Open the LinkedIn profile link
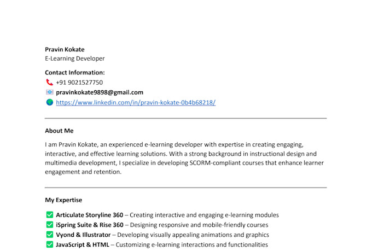Image resolution: width=372 pixels, height=251 pixels. tap(136, 102)
